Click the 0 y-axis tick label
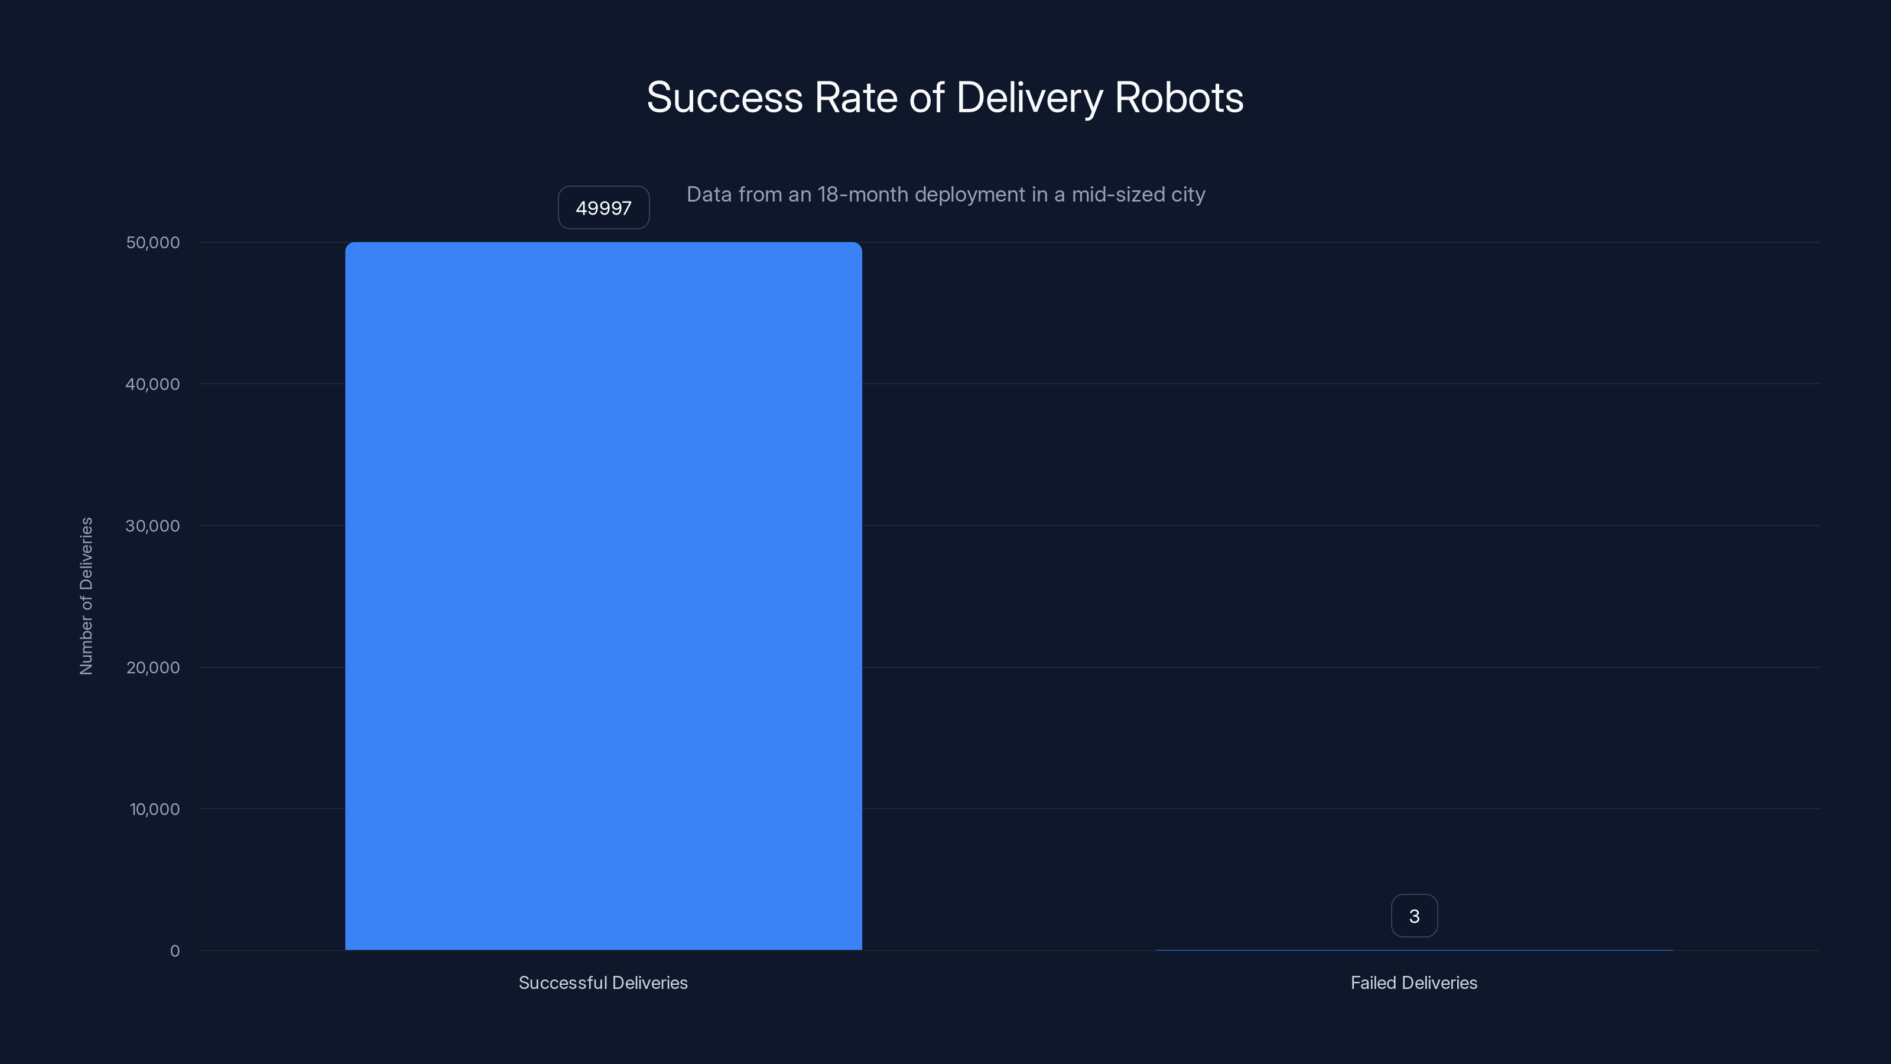The height and width of the screenshot is (1064, 1891). [x=176, y=951]
